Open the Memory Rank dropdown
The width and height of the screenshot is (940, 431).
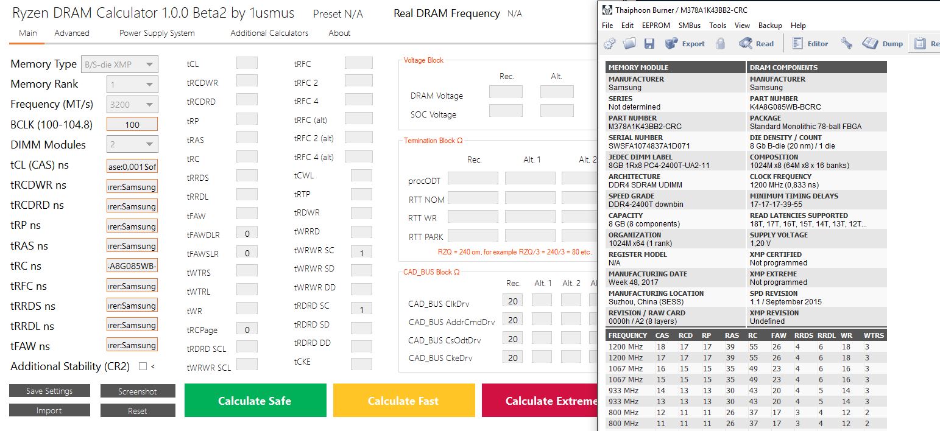132,85
